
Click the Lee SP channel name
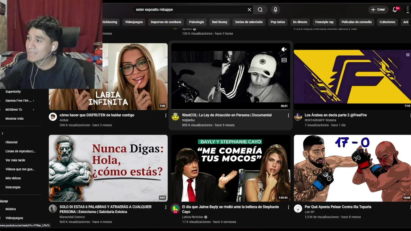click(310, 212)
